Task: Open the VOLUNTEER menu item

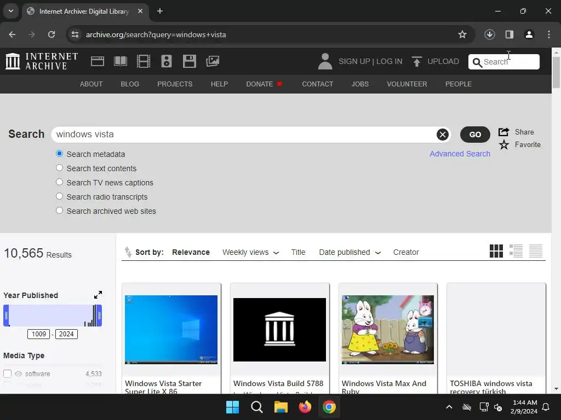Action: 407,84
